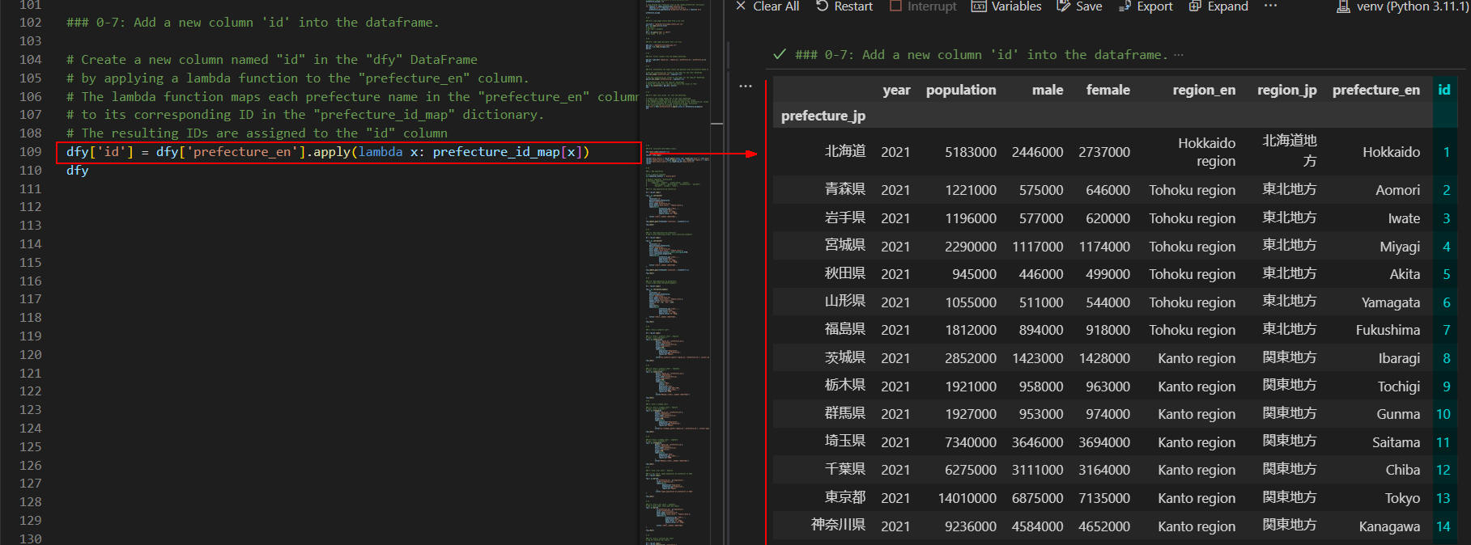Click the 'Export' label
The width and height of the screenshot is (1471, 545).
1154,6
